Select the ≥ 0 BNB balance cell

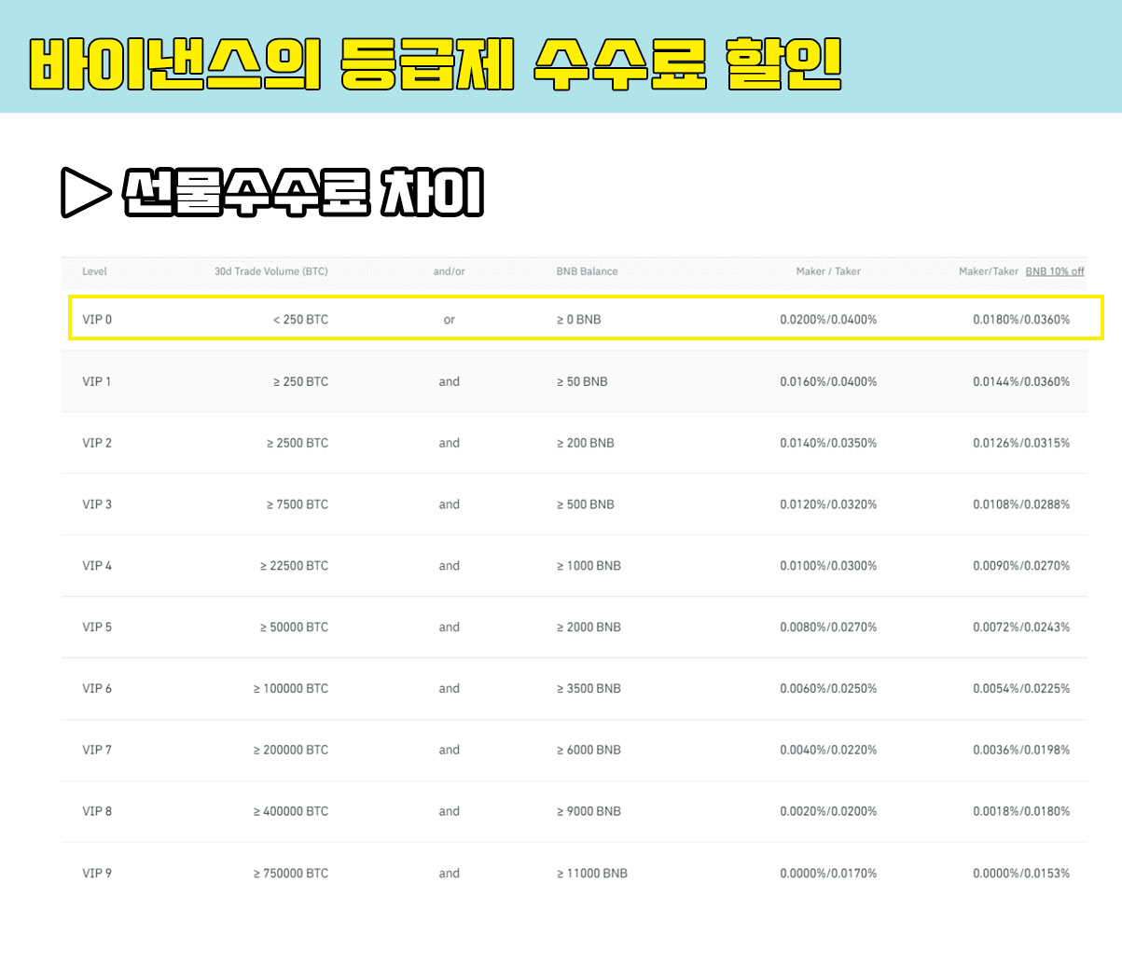tap(579, 319)
